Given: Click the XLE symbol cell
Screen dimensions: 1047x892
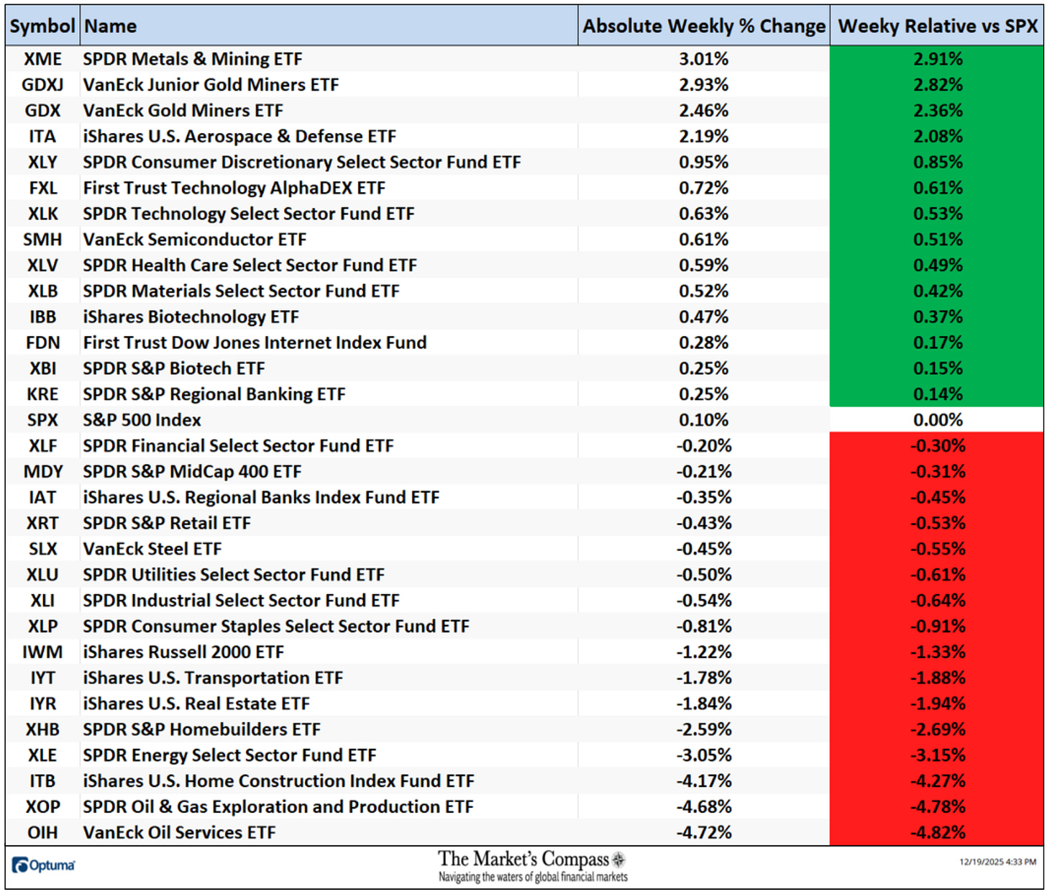Looking at the screenshot, I should click(x=42, y=755).
